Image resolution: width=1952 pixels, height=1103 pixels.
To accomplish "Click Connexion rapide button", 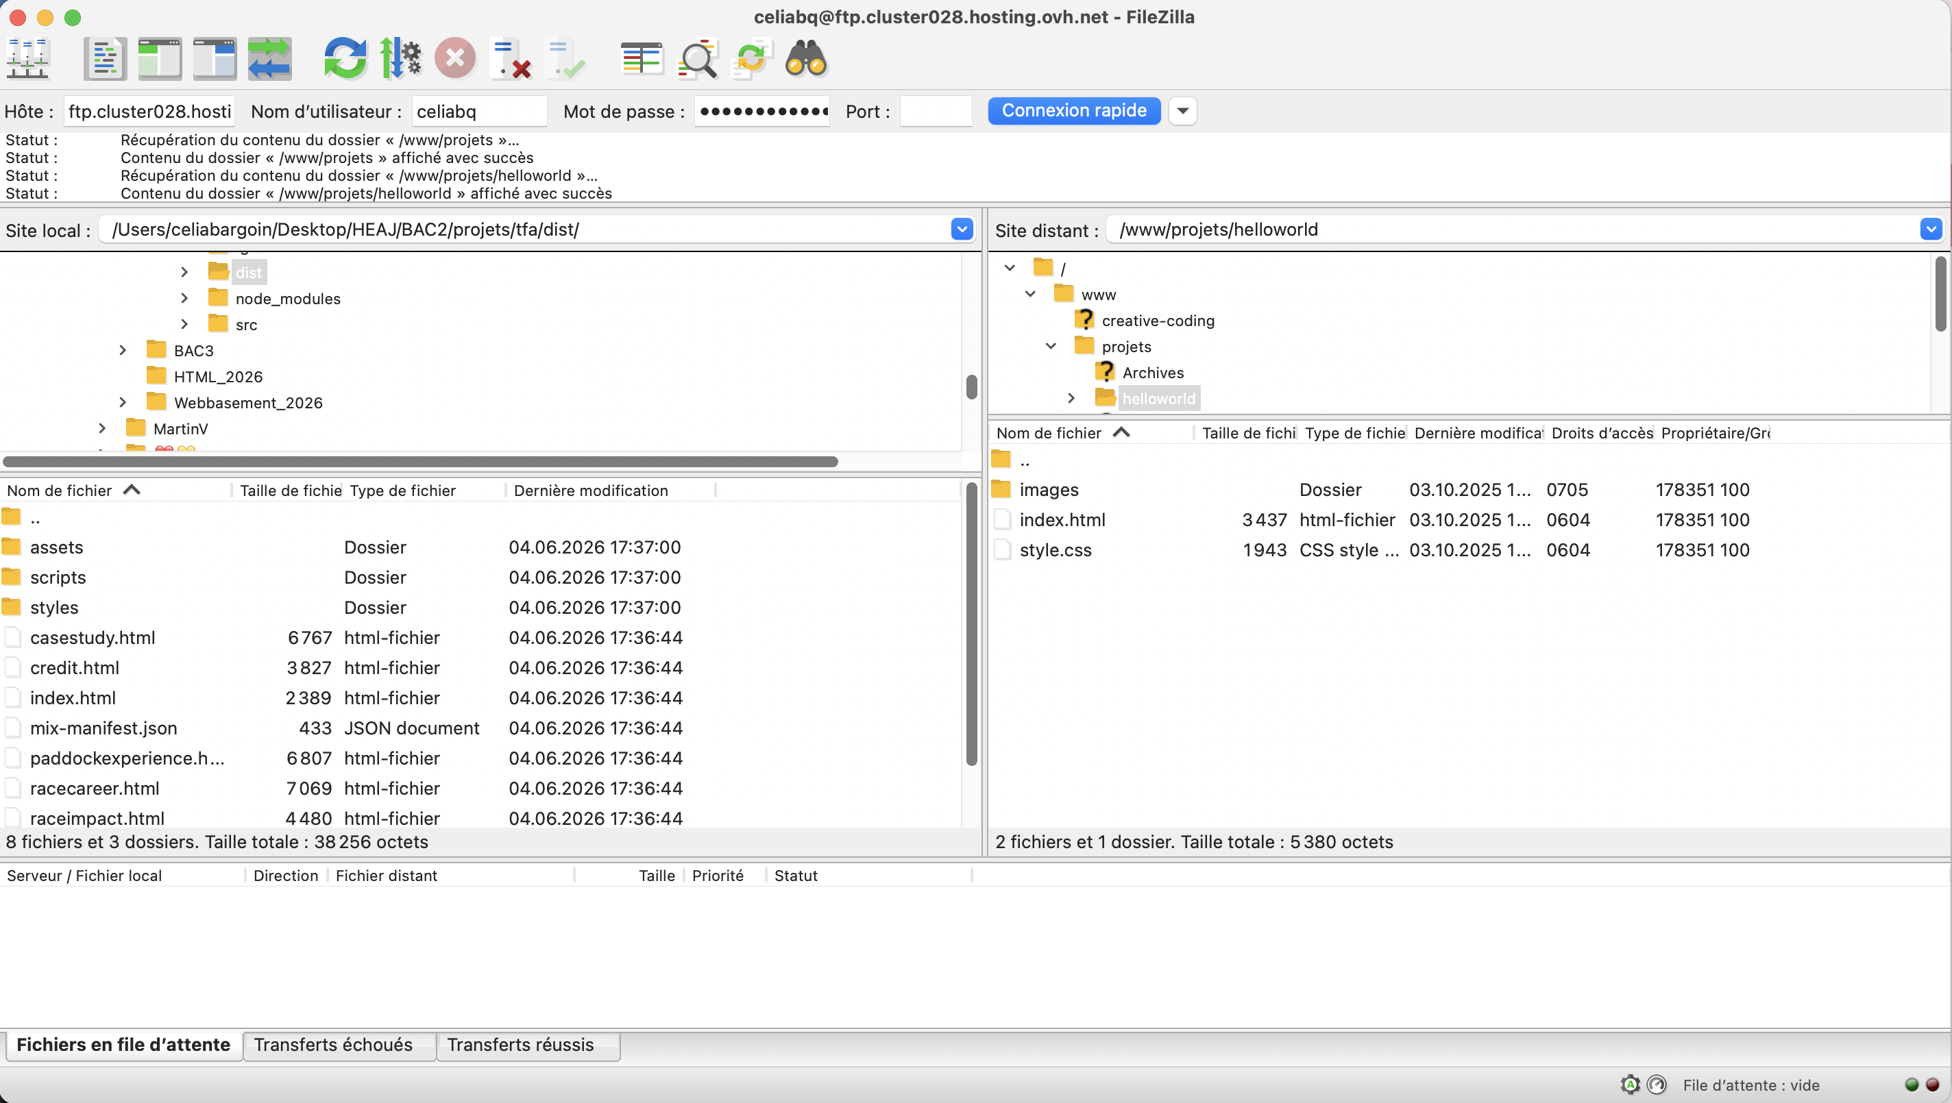I will click(x=1074, y=110).
